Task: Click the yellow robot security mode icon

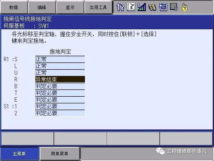Action: (x=152, y=7)
